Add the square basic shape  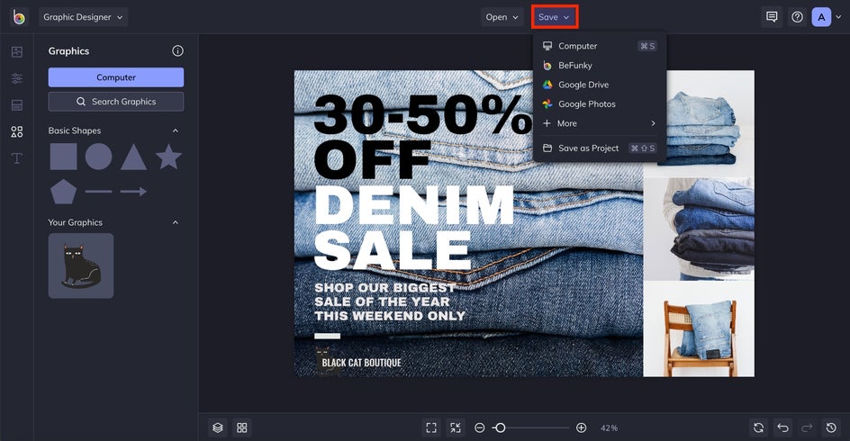pos(63,157)
